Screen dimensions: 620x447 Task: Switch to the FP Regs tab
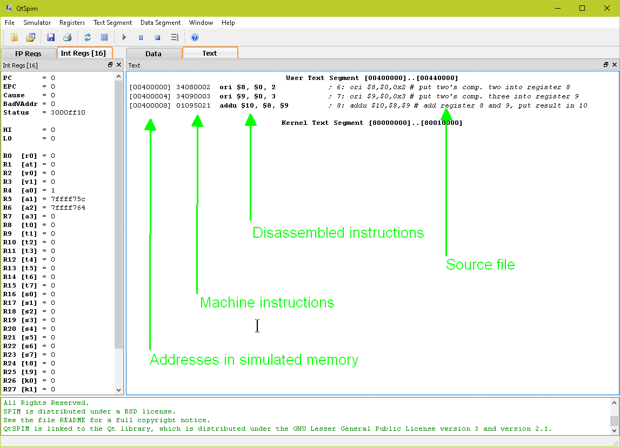(28, 54)
